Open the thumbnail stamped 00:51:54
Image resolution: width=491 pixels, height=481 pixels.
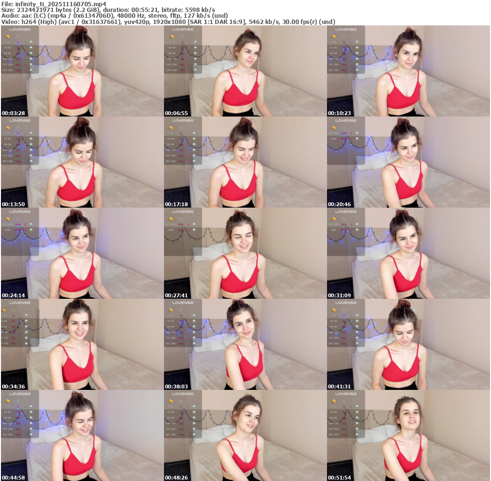(409, 435)
